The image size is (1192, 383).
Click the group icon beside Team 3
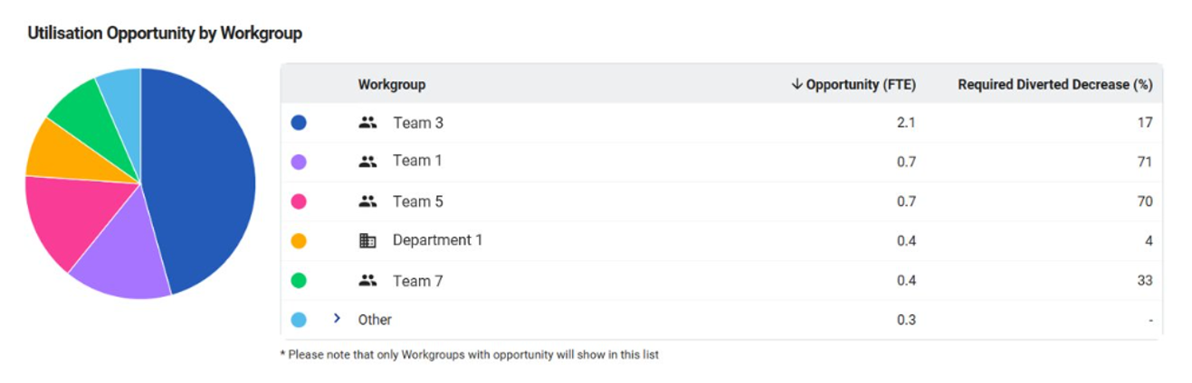(367, 123)
